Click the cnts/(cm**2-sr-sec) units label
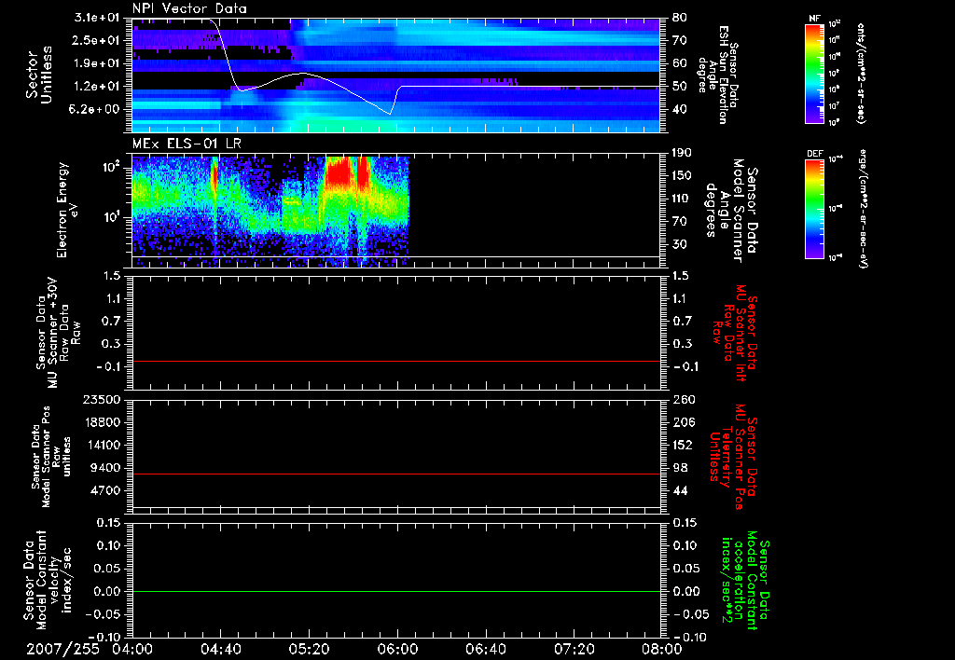The width and height of the screenshot is (955, 660). click(861, 74)
